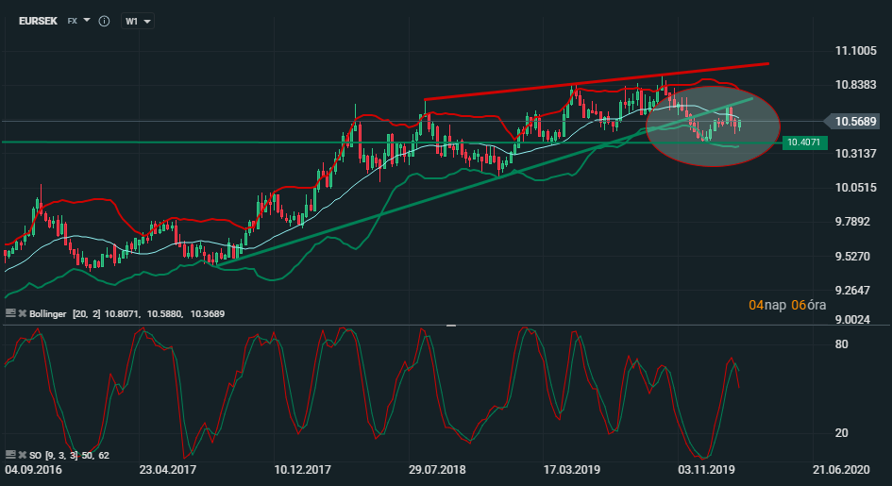Click the 11.1005 price axis label

point(857,51)
